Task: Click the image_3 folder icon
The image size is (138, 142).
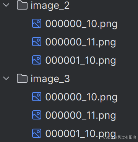Action: (22, 78)
